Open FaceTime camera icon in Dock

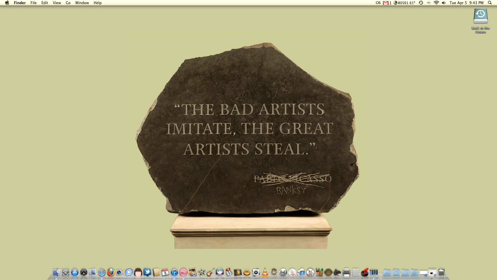pos(120,272)
